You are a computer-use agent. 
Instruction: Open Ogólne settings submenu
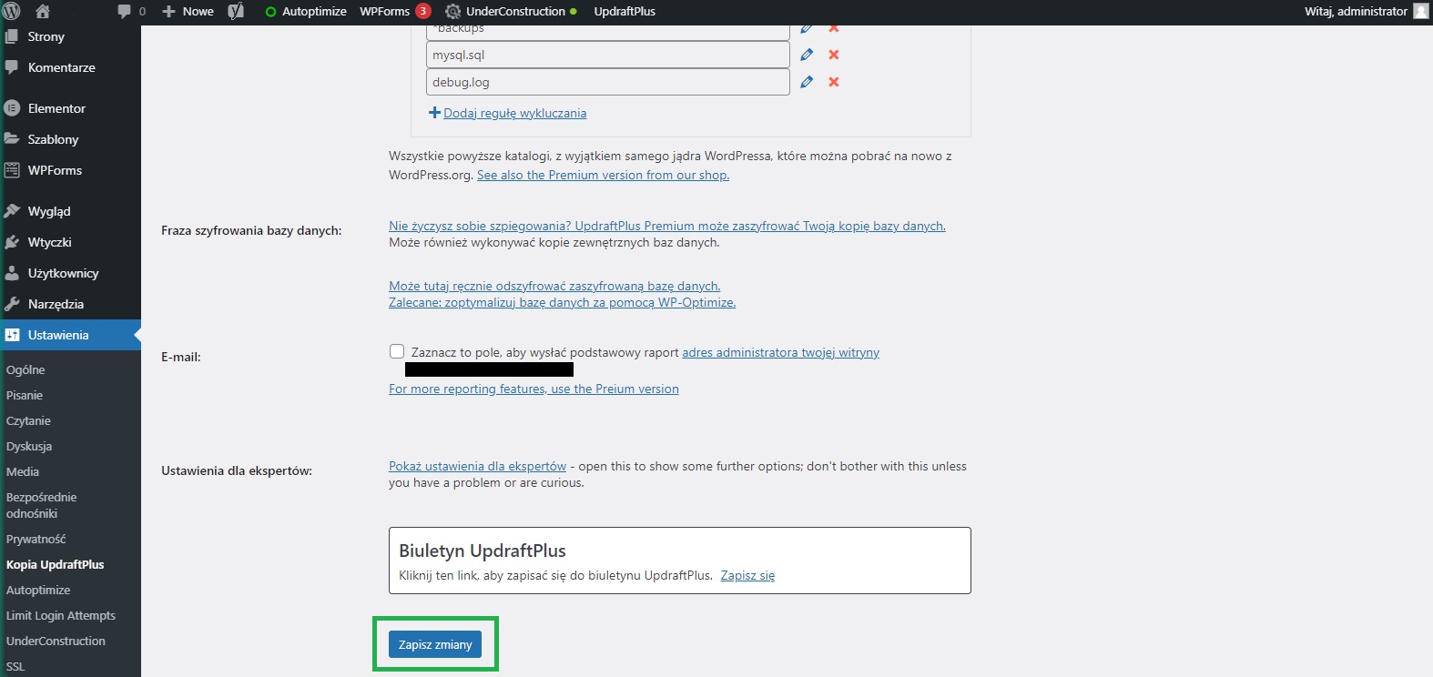pyautogui.click(x=25, y=369)
